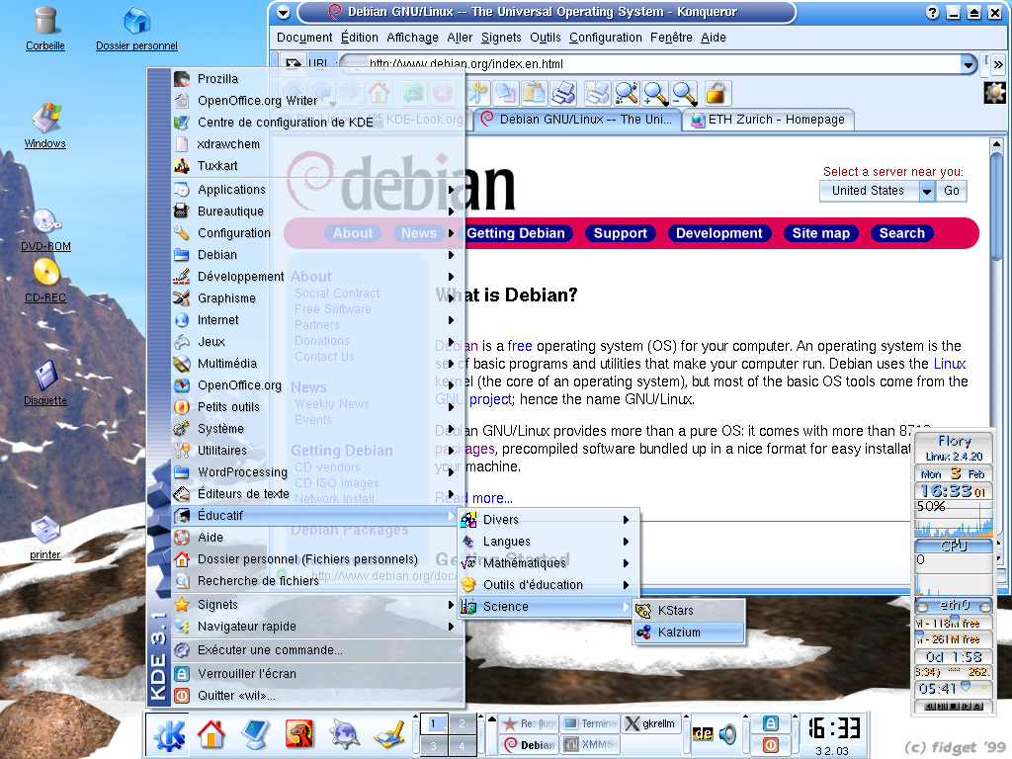The height and width of the screenshot is (759, 1012).
Task: Click the home folder icon in panel
Action: (211, 734)
